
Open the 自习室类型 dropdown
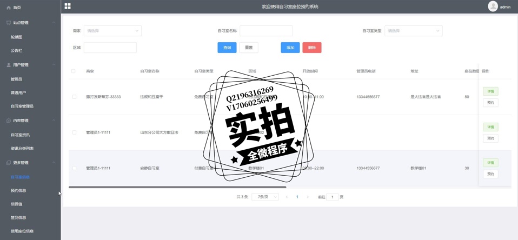pyautogui.click(x=413, y=31)
